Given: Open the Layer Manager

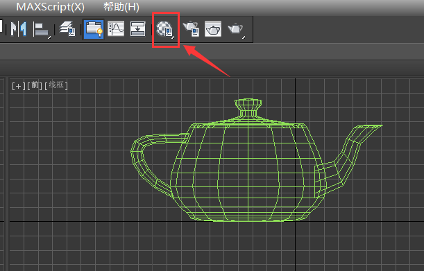Looking at the screenshot, I should click(x=67, y=28).
